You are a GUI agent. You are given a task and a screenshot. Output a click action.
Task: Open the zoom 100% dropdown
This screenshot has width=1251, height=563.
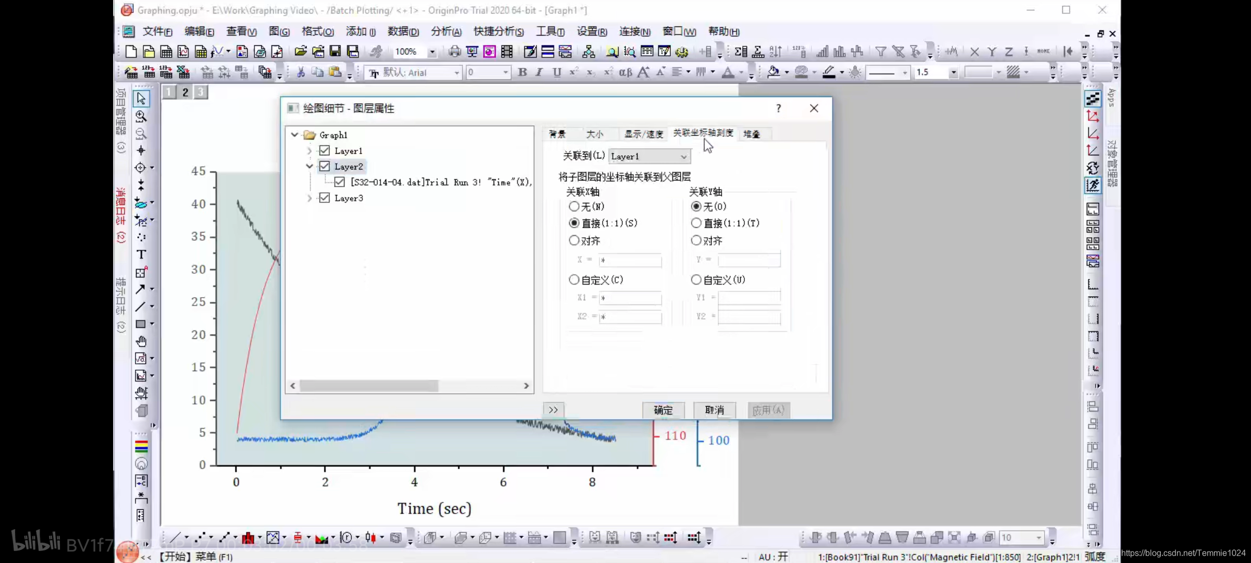[432, 52]
